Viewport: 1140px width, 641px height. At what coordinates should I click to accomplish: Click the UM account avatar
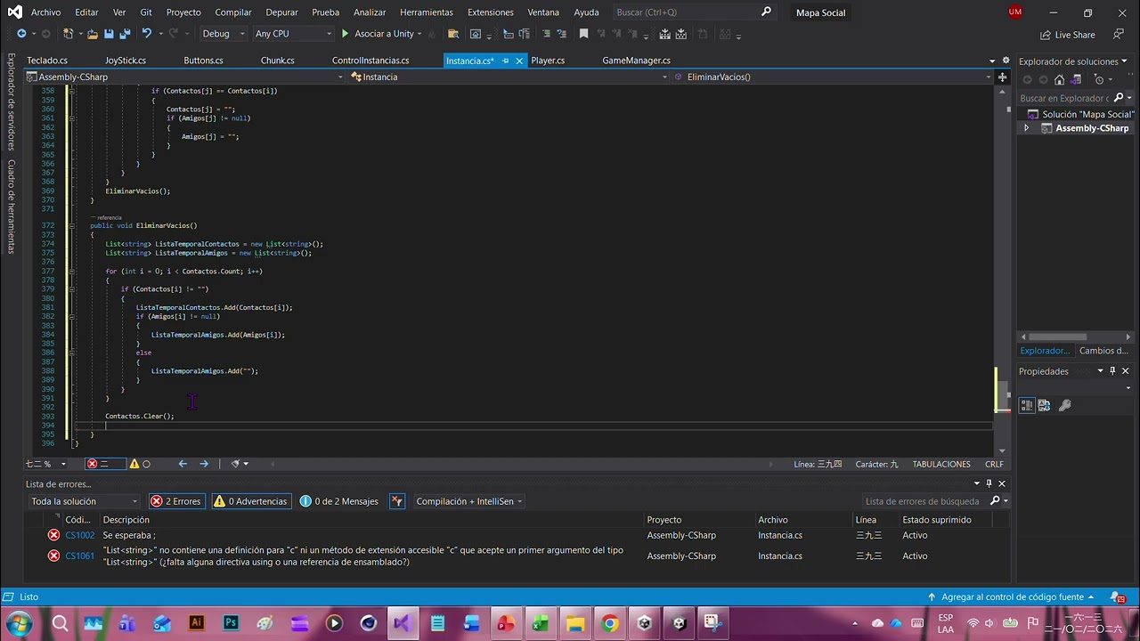[1015, 12]
